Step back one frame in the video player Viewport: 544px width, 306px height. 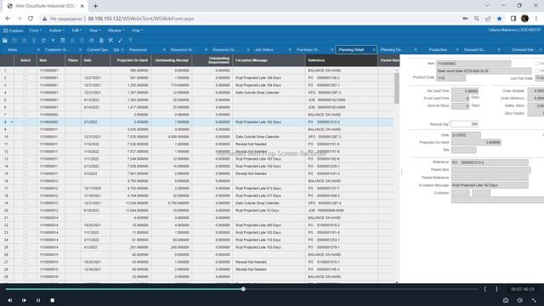click(9, 300)
